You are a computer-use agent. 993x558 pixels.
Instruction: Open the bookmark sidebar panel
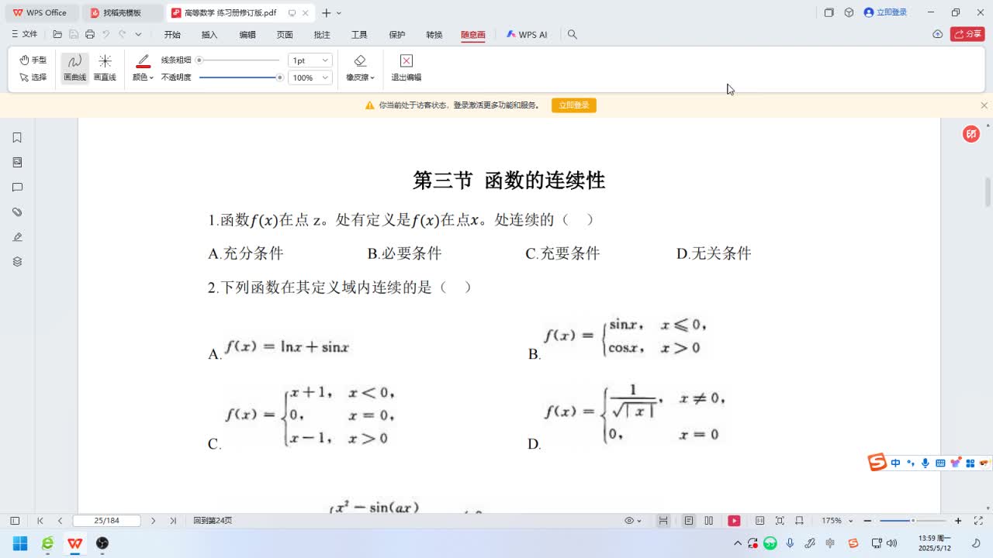17,137
